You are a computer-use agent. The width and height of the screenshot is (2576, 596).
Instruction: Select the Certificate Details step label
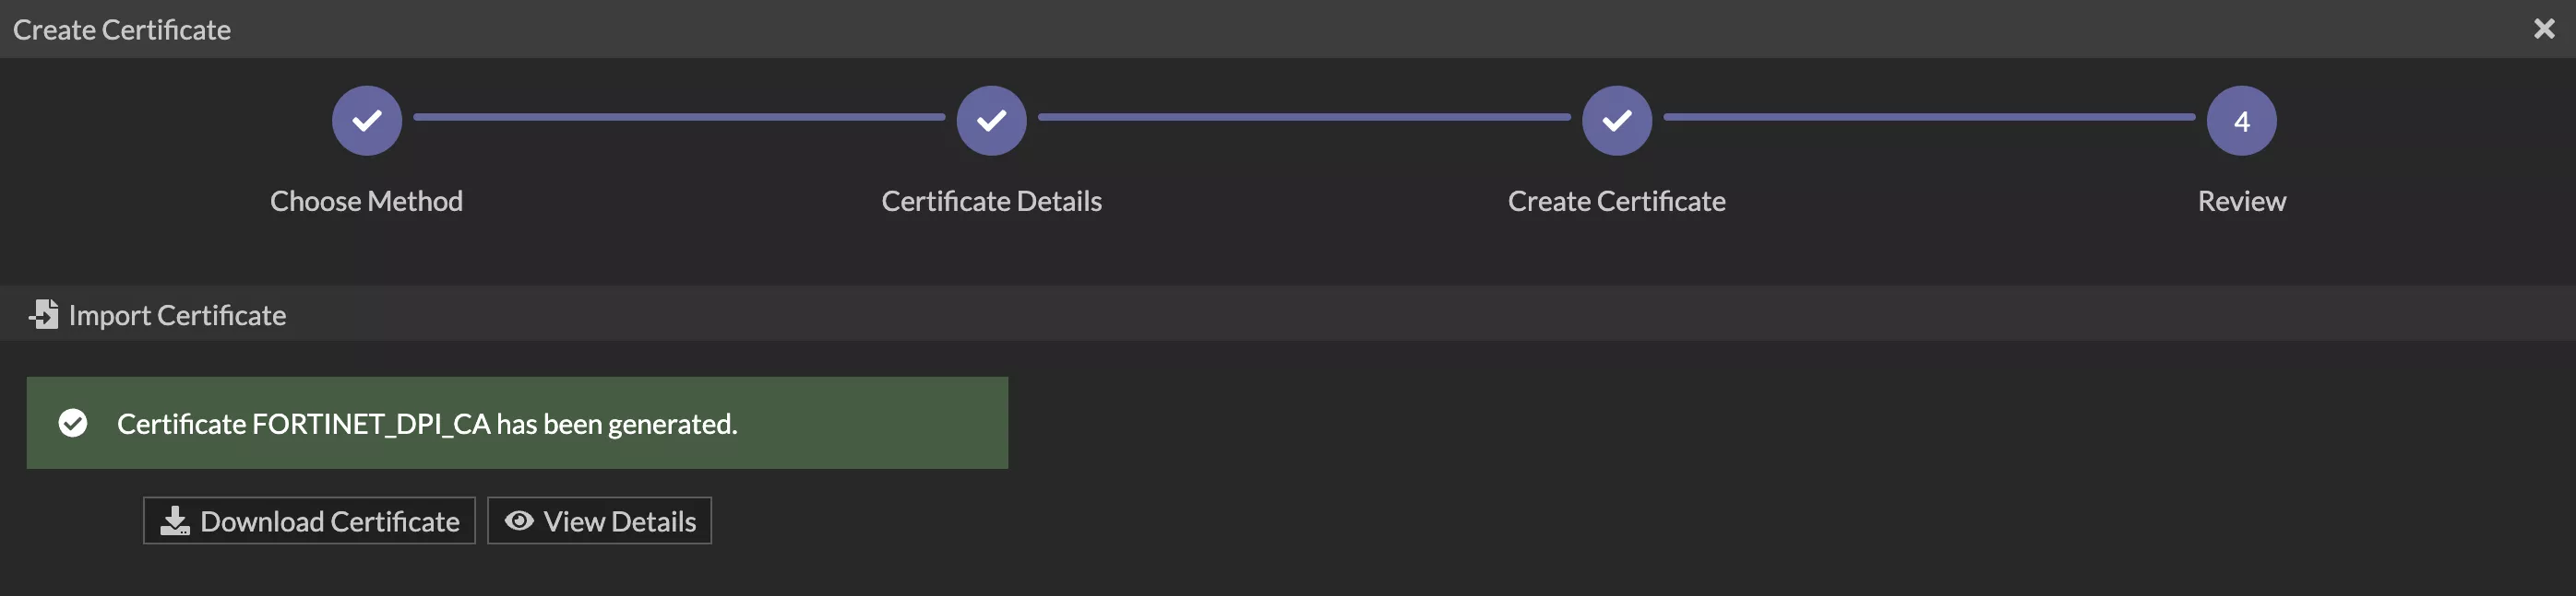(991, 202)
